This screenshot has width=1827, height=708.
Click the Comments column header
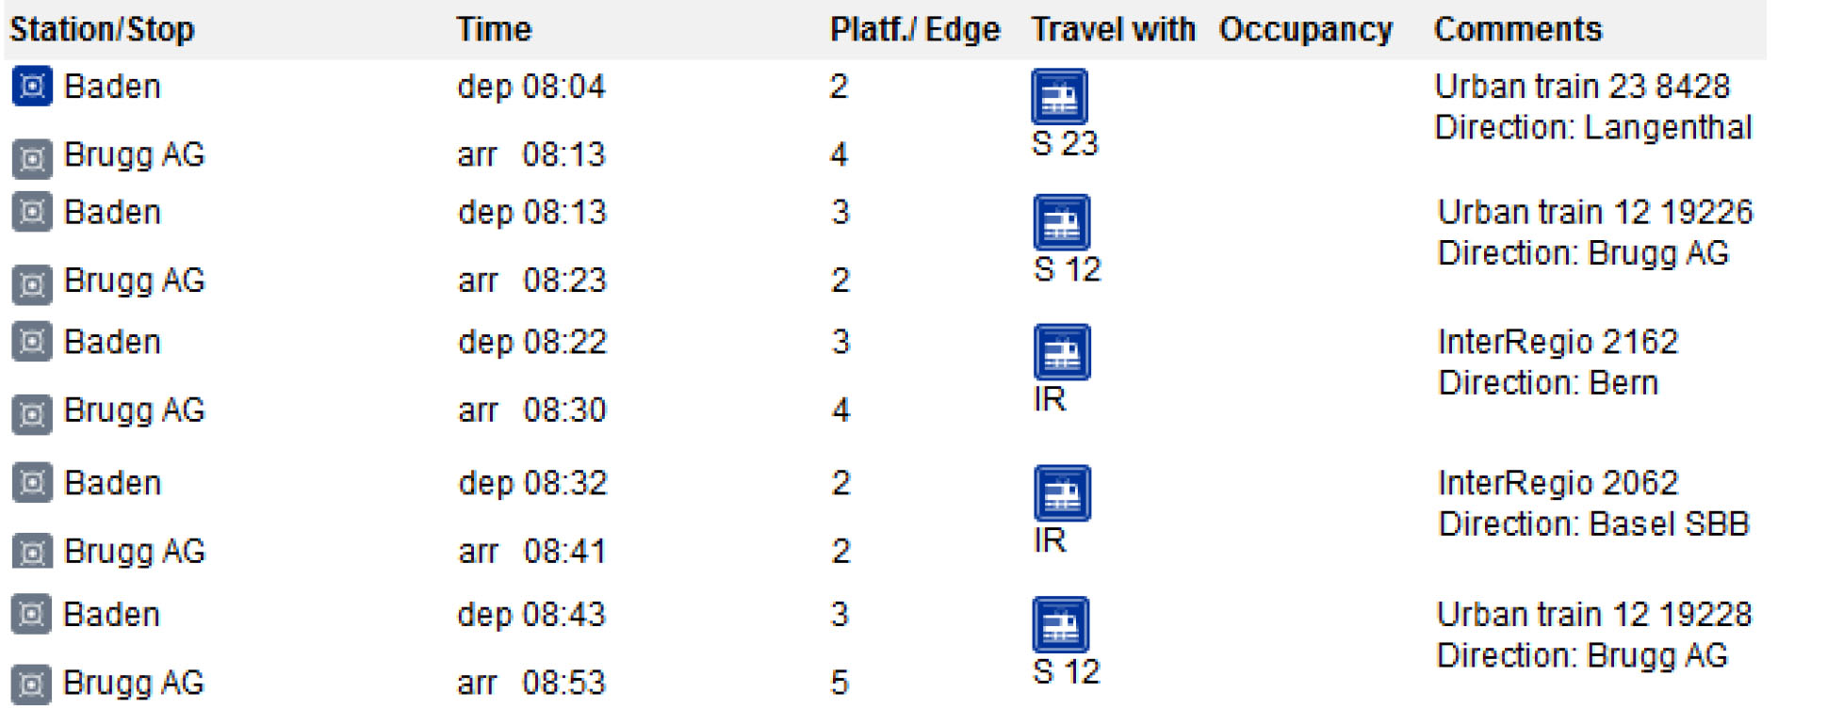click(x=1518, y=29)
